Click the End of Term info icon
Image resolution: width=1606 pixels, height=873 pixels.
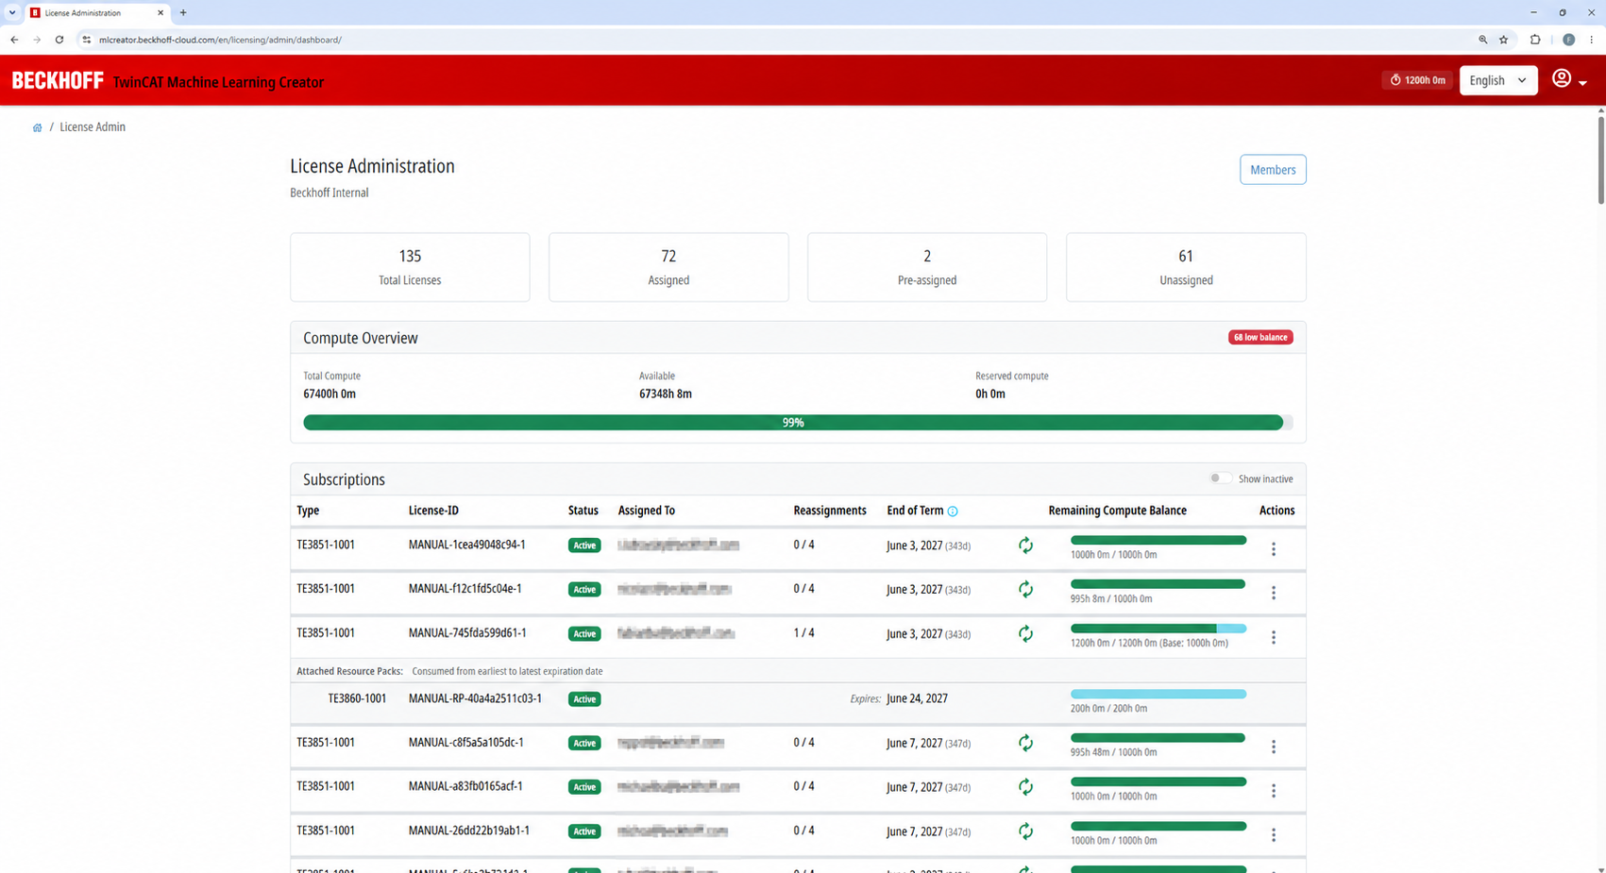[x=953, y=512]
